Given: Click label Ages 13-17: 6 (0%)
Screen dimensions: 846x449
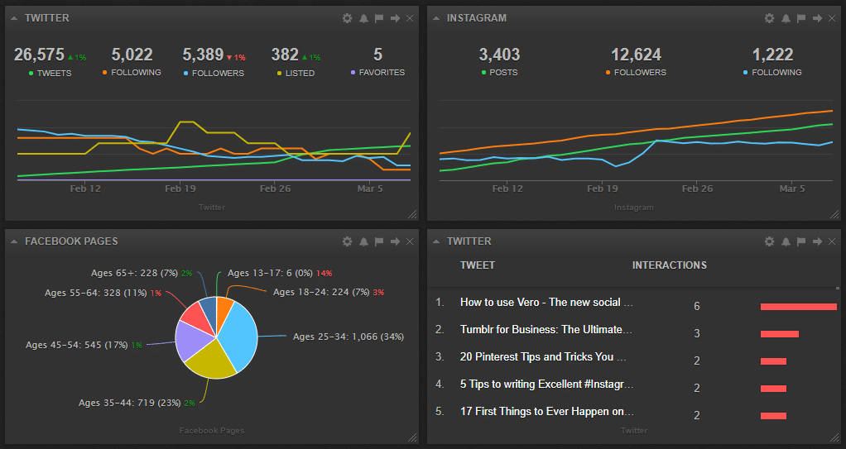Looking at the screenshot, I should [x=271, y=273].
